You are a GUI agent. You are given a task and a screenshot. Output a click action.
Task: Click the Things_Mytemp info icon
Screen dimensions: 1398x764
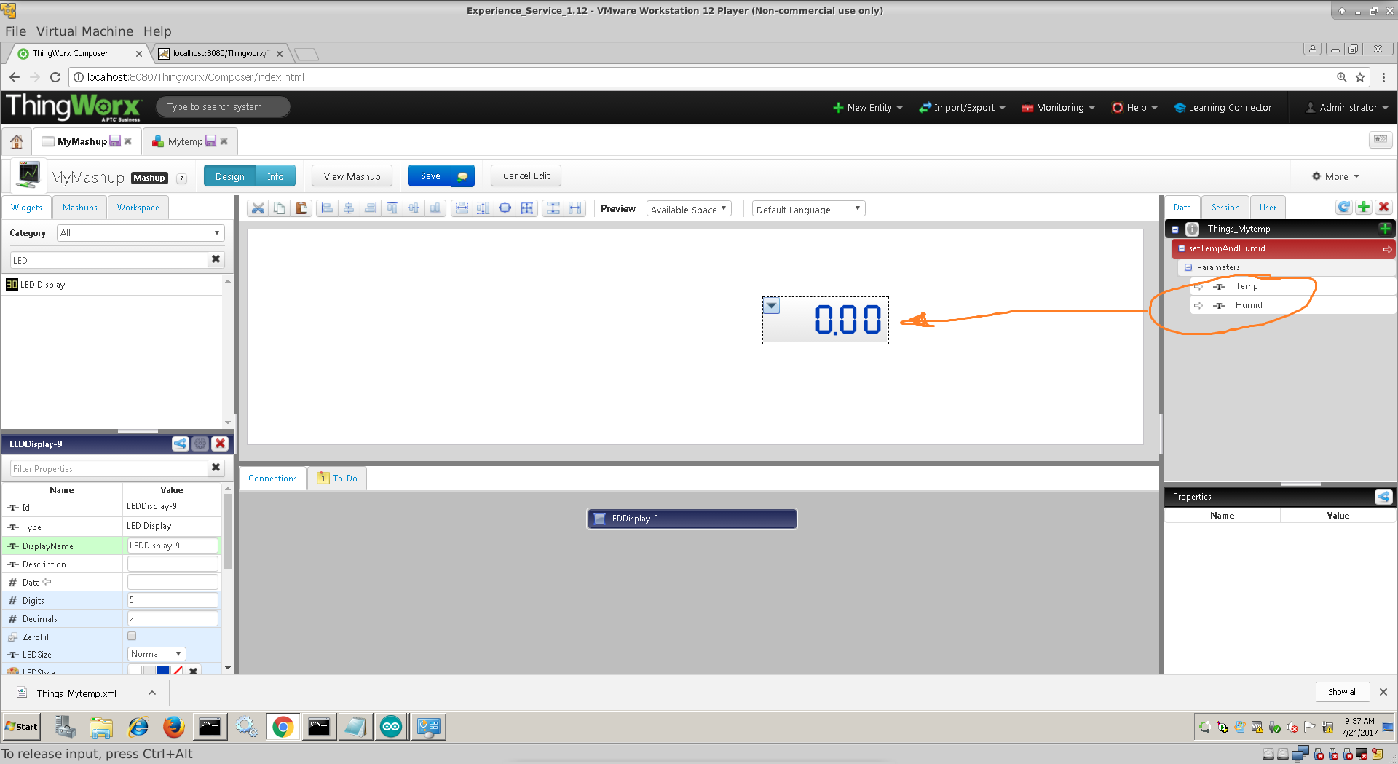[1193, 229]
